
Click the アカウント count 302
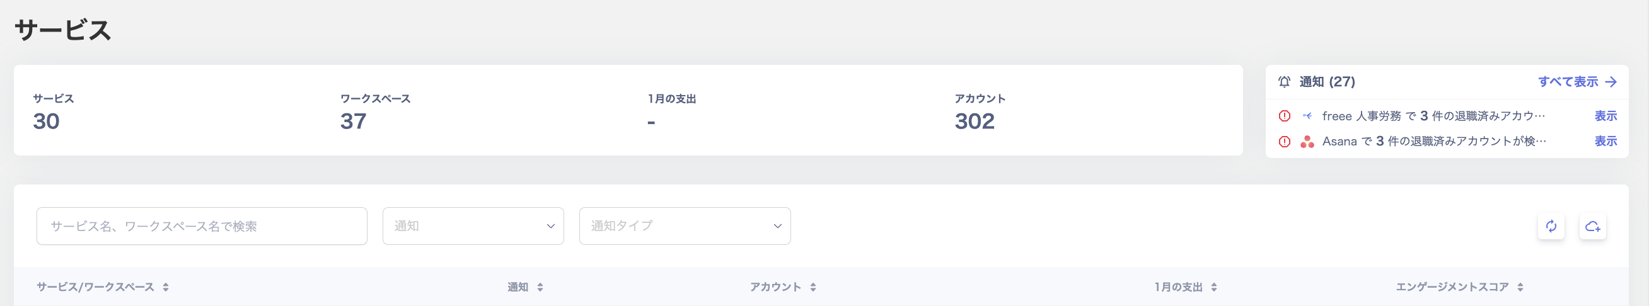pyautogui.click(x=975, y=122)
